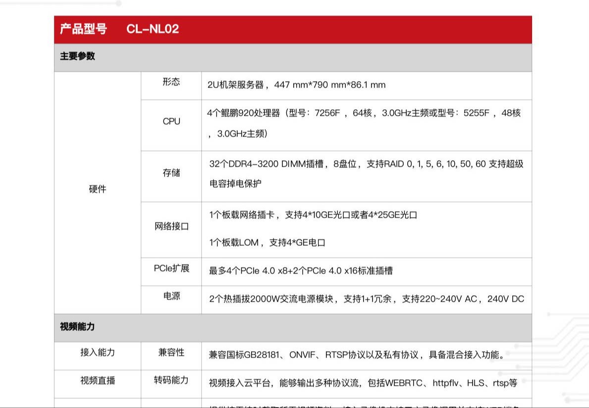Select the '视频接入云平台' transcoding description text

point(363,383)
